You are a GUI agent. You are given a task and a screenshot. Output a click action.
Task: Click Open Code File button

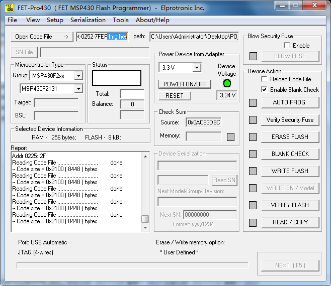(x=42, y=37)
